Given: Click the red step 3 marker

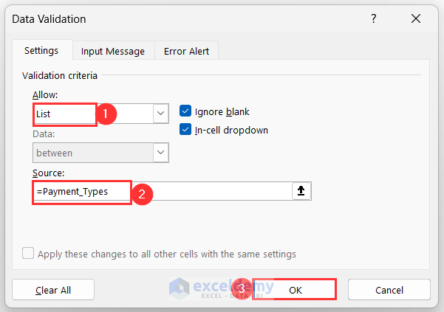Looking at the screenshot, I should [x=243, y=288].
